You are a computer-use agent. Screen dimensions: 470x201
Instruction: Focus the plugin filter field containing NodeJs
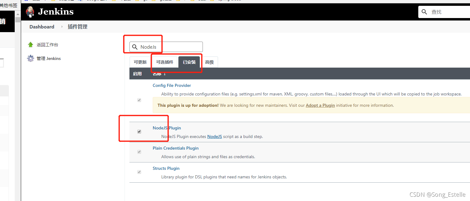coord(166,47)
